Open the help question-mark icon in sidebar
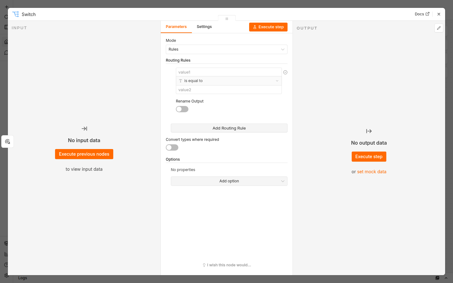The image size is (453, 283). pyautogui.click(x=6, y=265)
